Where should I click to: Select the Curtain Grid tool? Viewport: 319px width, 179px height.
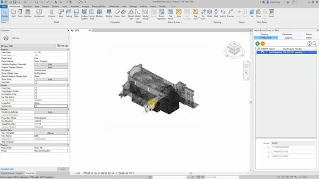click(x=92, y=14)
